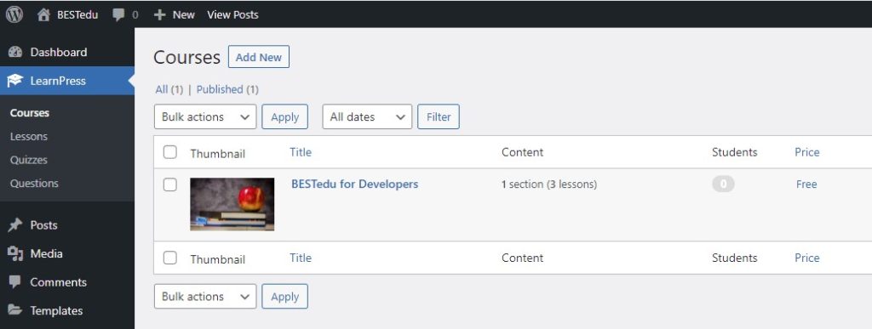Open Quizzes in LearnPress submenu
Screen dimensions: 872x329
tap(29, 160)
